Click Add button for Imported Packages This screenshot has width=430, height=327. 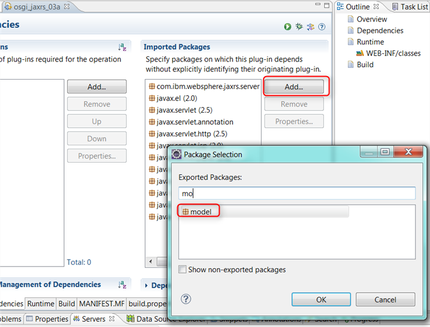coord(294,87)
